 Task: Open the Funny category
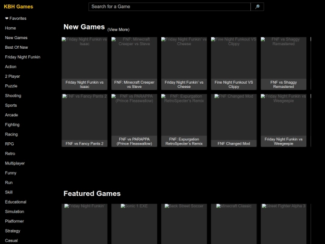[11, 173]
